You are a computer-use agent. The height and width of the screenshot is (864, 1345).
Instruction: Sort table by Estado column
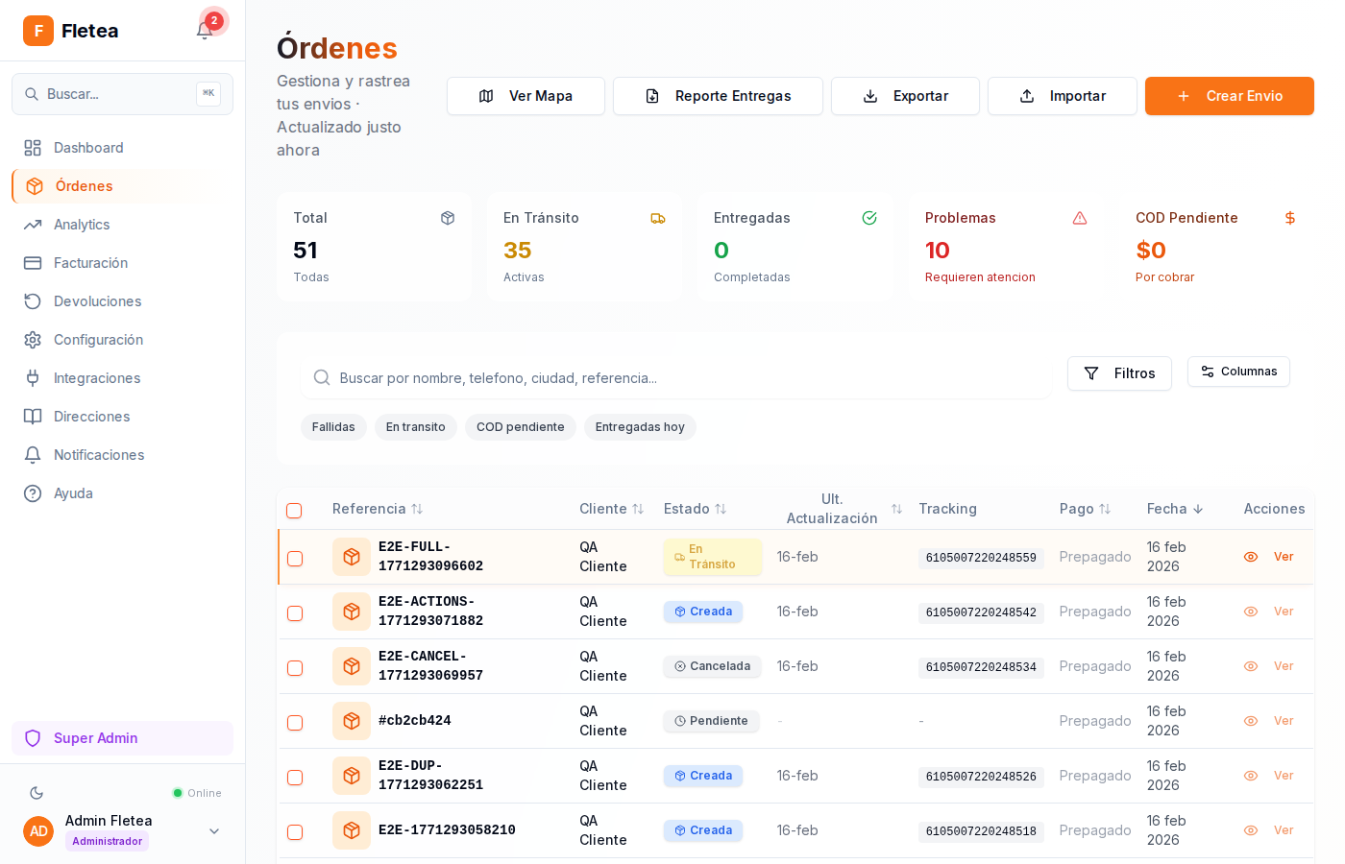click(x=695, y=509)
